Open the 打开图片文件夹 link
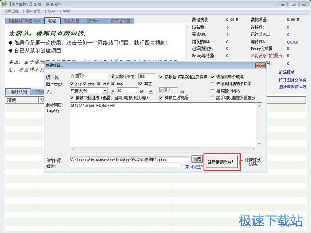The width and height of the screenshot is (311, 233). pyautogui.click(x=292, y=80)
